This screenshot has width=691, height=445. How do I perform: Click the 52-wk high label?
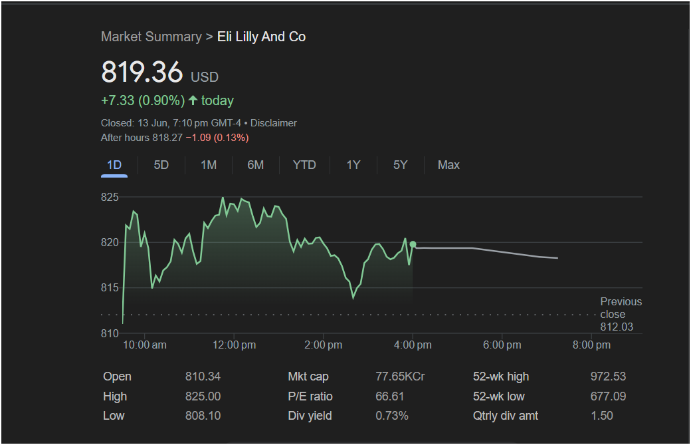tap(501, 376)
